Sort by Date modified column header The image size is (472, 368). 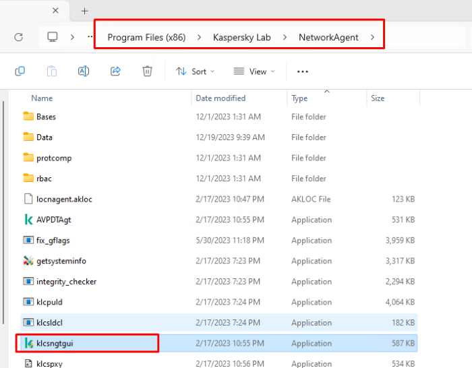[220, 98]
